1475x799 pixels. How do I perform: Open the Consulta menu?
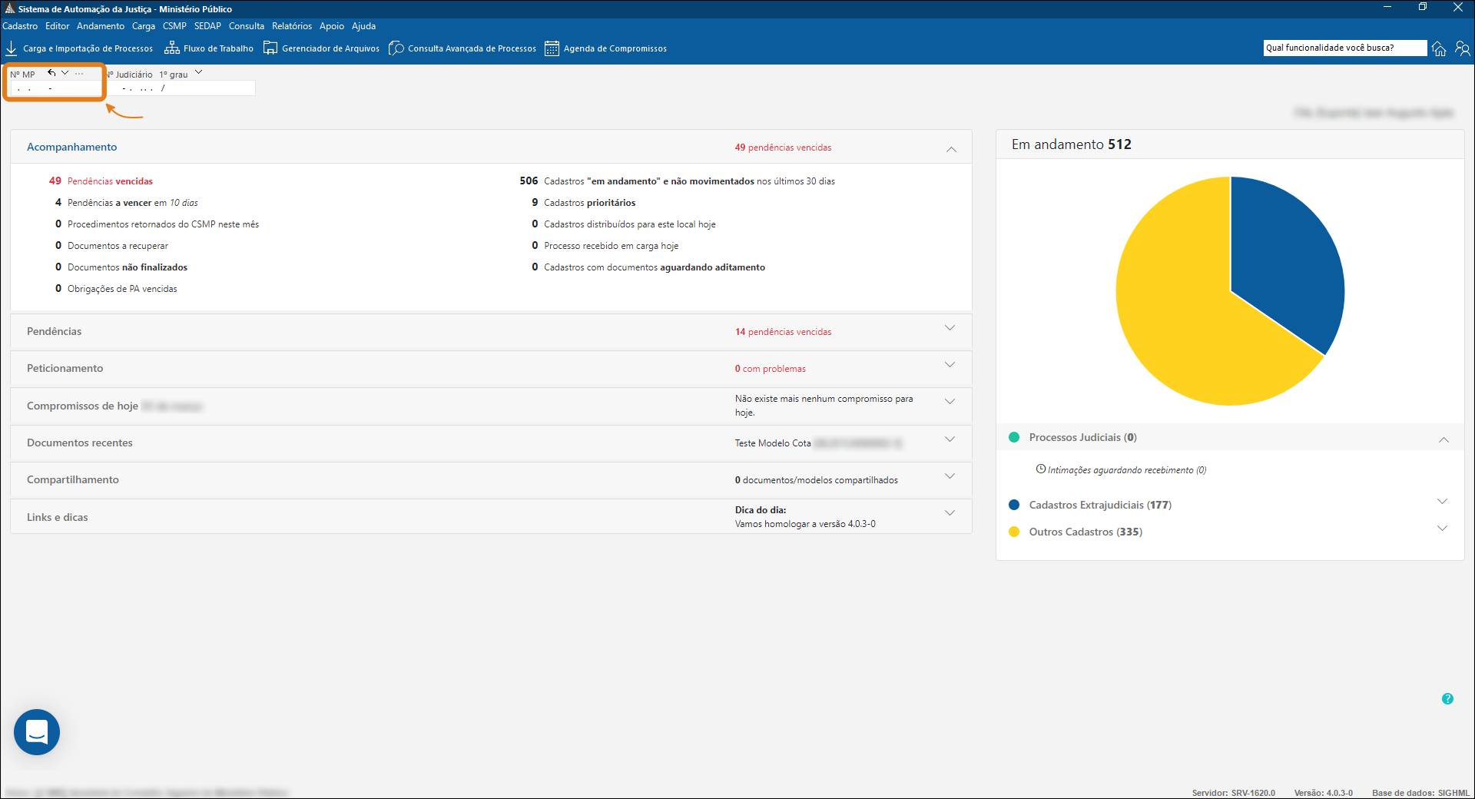pyautogui.click(x=247, y=26)
